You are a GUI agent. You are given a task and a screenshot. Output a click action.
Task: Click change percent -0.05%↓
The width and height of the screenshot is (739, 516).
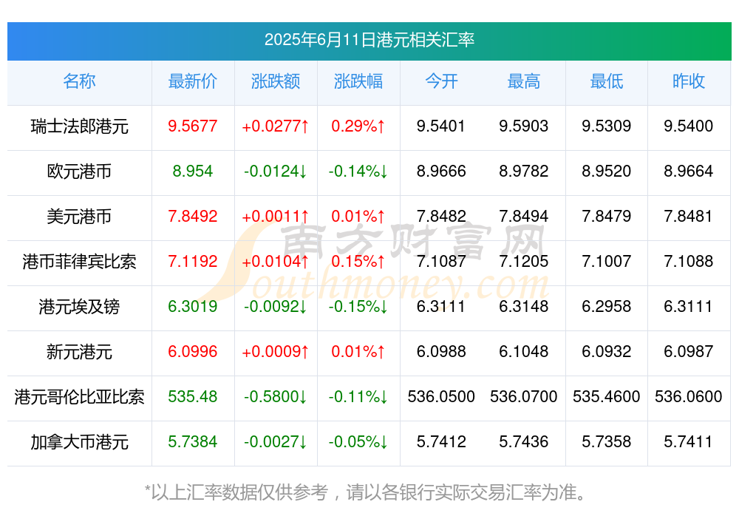[x=358, y=441]
